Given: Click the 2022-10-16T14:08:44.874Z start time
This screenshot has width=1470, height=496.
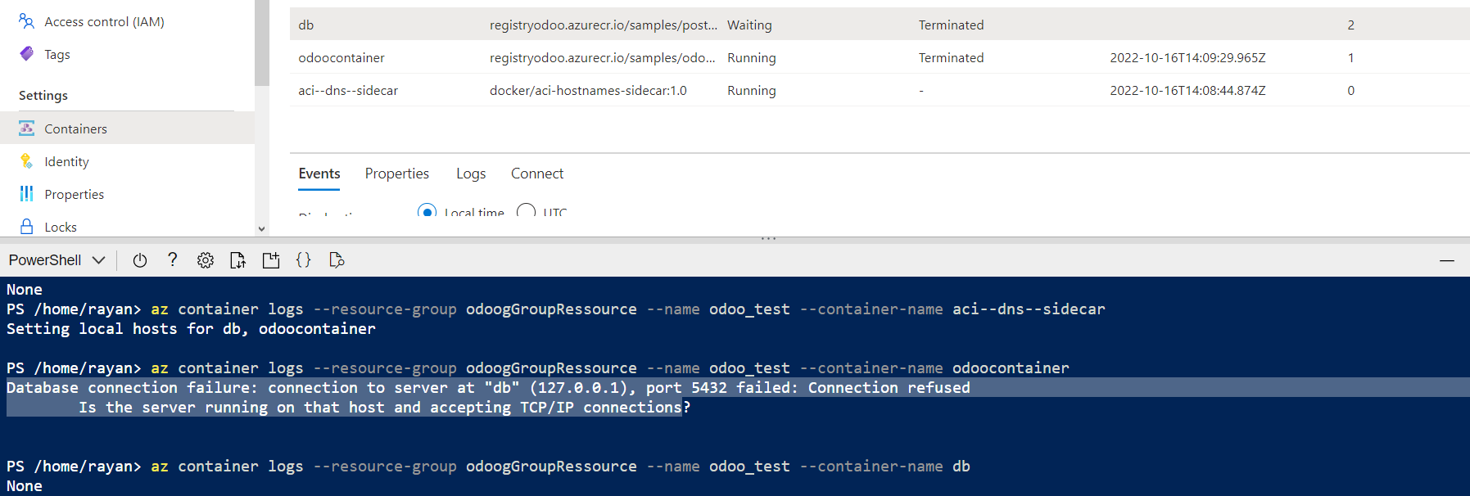Looking at the screenshot, I should (1187, 90).
